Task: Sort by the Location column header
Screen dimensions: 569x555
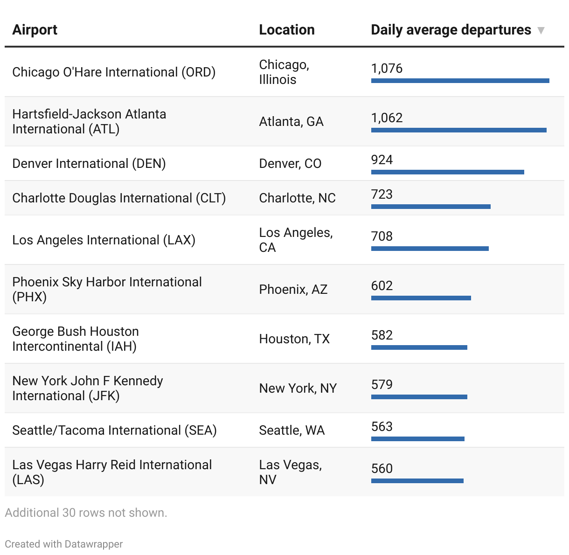Action: pos(286,30)
